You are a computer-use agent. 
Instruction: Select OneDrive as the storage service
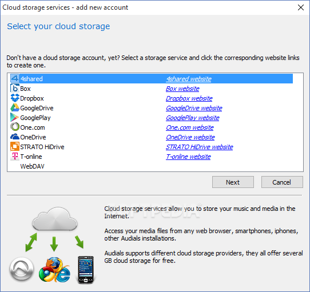tap(152, 137)
